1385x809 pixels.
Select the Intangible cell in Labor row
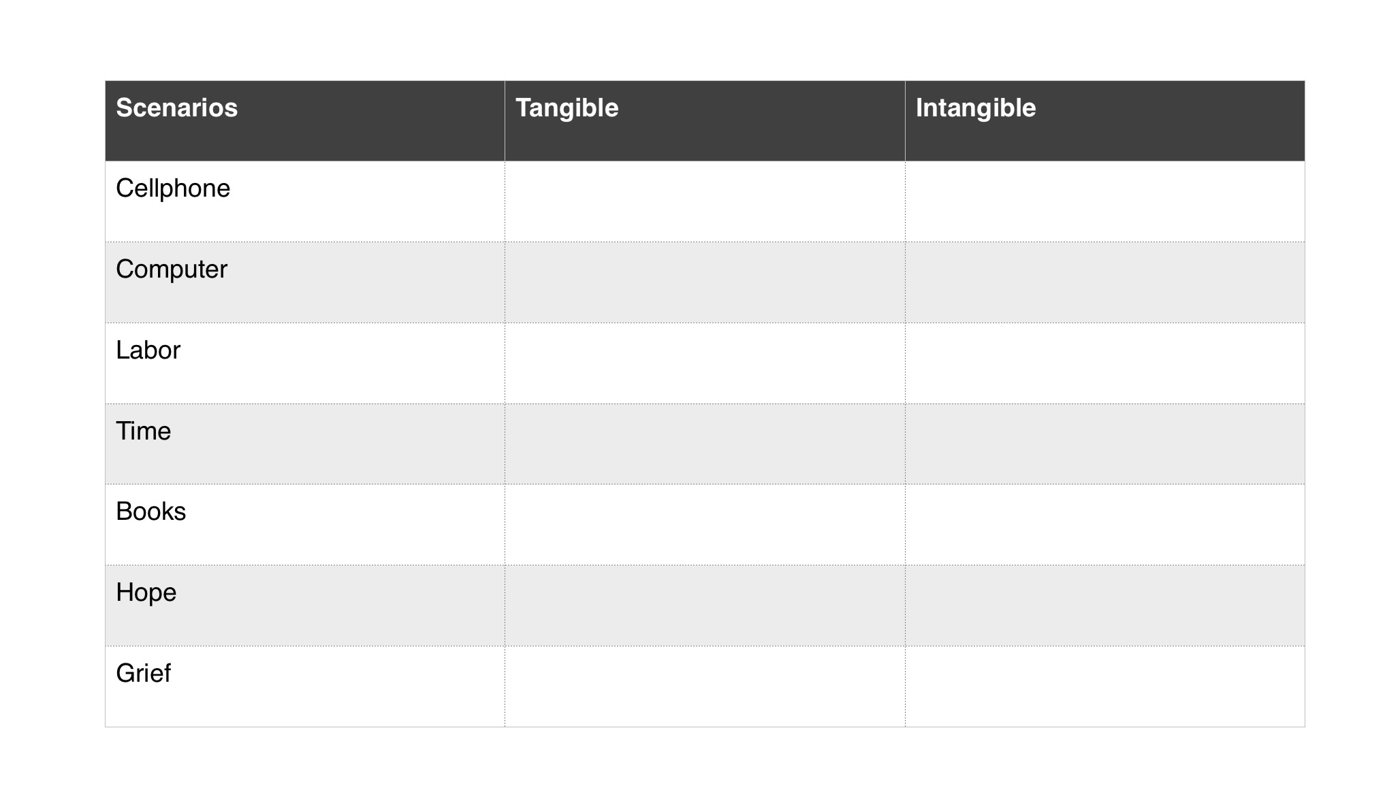(1104, 363)
